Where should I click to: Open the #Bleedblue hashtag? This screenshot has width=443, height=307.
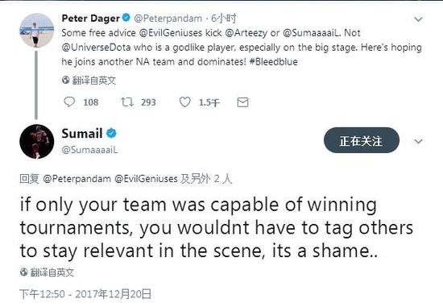pyautogui.click(x=274, y=61)
